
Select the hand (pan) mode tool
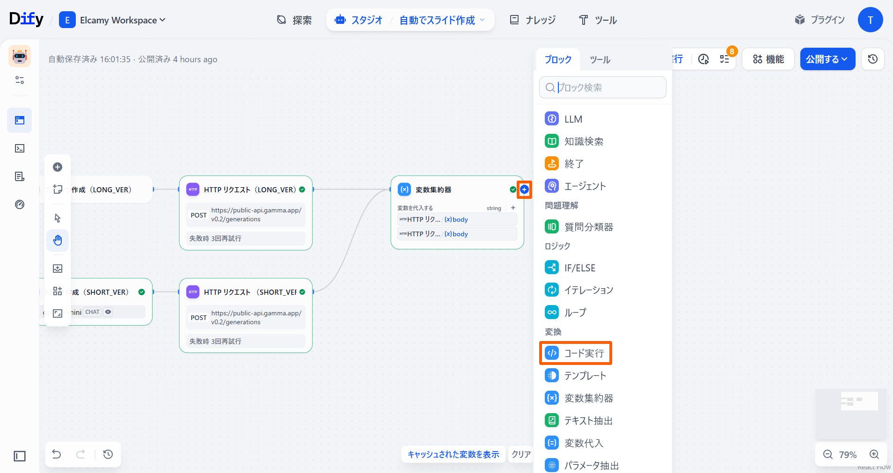coord(58,240)
